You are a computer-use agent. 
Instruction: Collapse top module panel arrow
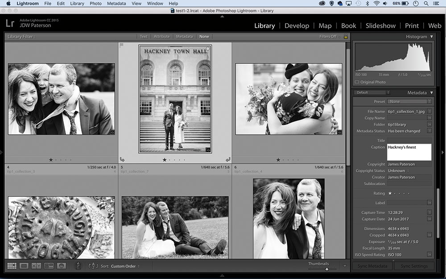pyautogui.click(x=222, y=16)
